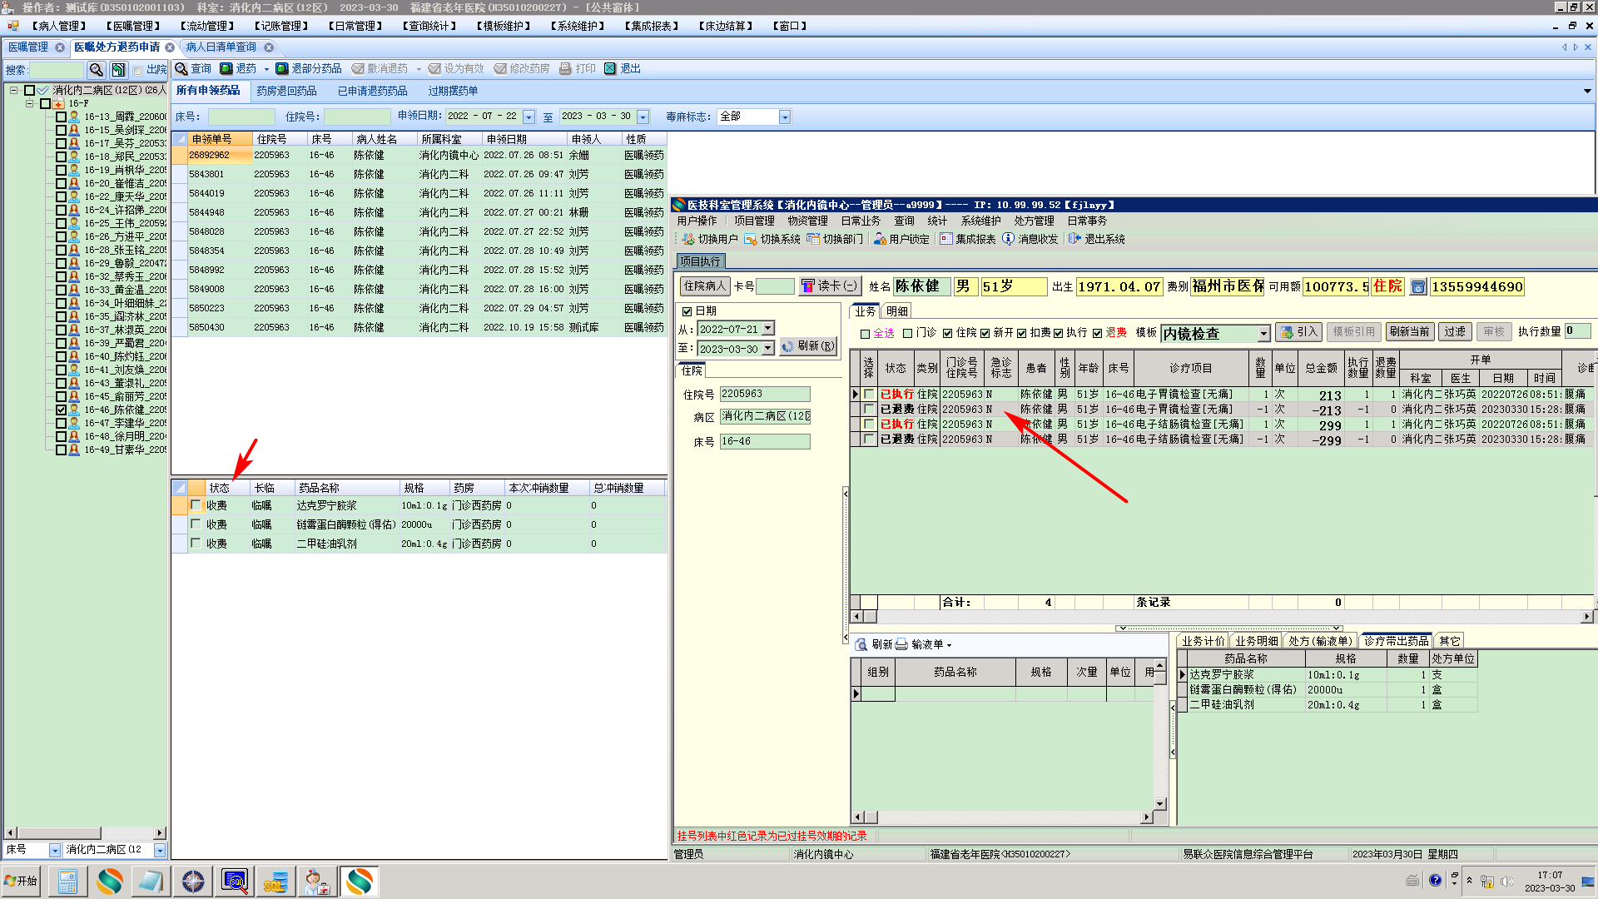Switch to 药房退回药品 tab

(286, 91)
